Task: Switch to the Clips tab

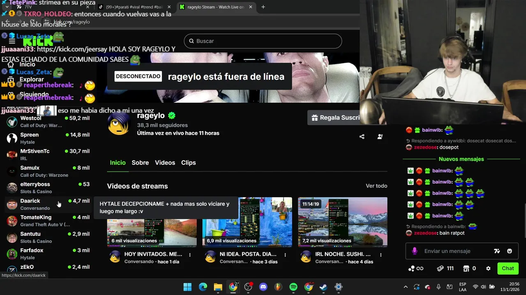Action: coord(189,163)
